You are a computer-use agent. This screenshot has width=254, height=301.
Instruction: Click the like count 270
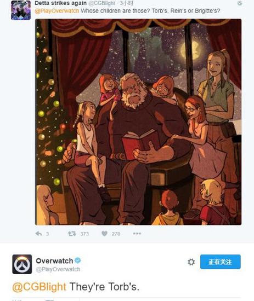[x=116, y=234]
